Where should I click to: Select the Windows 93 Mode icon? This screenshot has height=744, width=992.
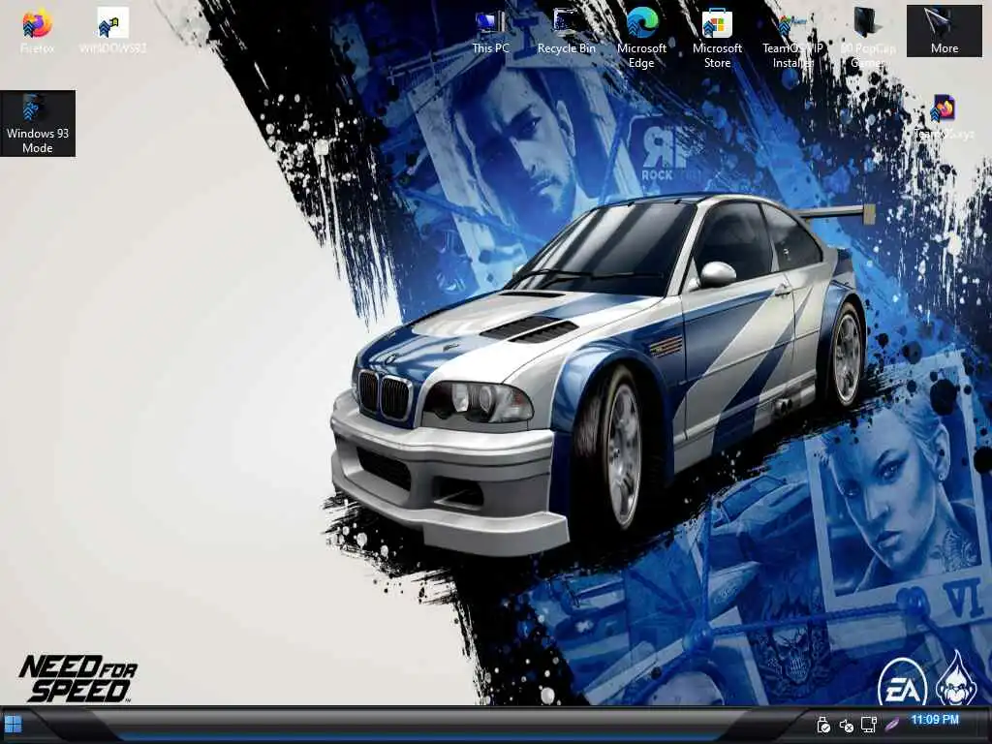[x=38, y=123]
